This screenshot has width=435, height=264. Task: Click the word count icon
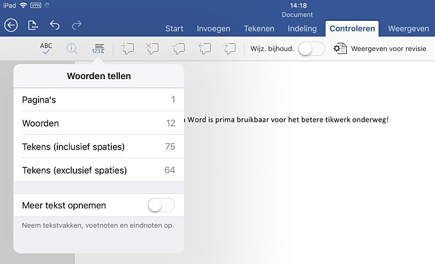coord(98,49)
